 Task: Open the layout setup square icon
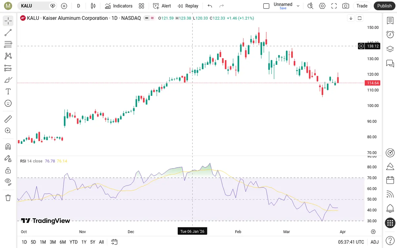[266, 6]
